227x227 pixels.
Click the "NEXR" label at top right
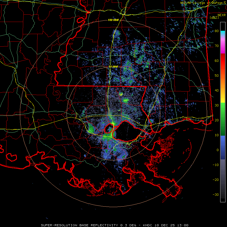(x=222, y=15)
